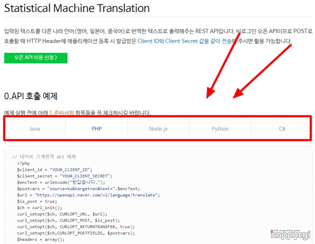This screenshot has height=244, width=315.
Task: Switch to the C# code tab
Action: (282, 129)
